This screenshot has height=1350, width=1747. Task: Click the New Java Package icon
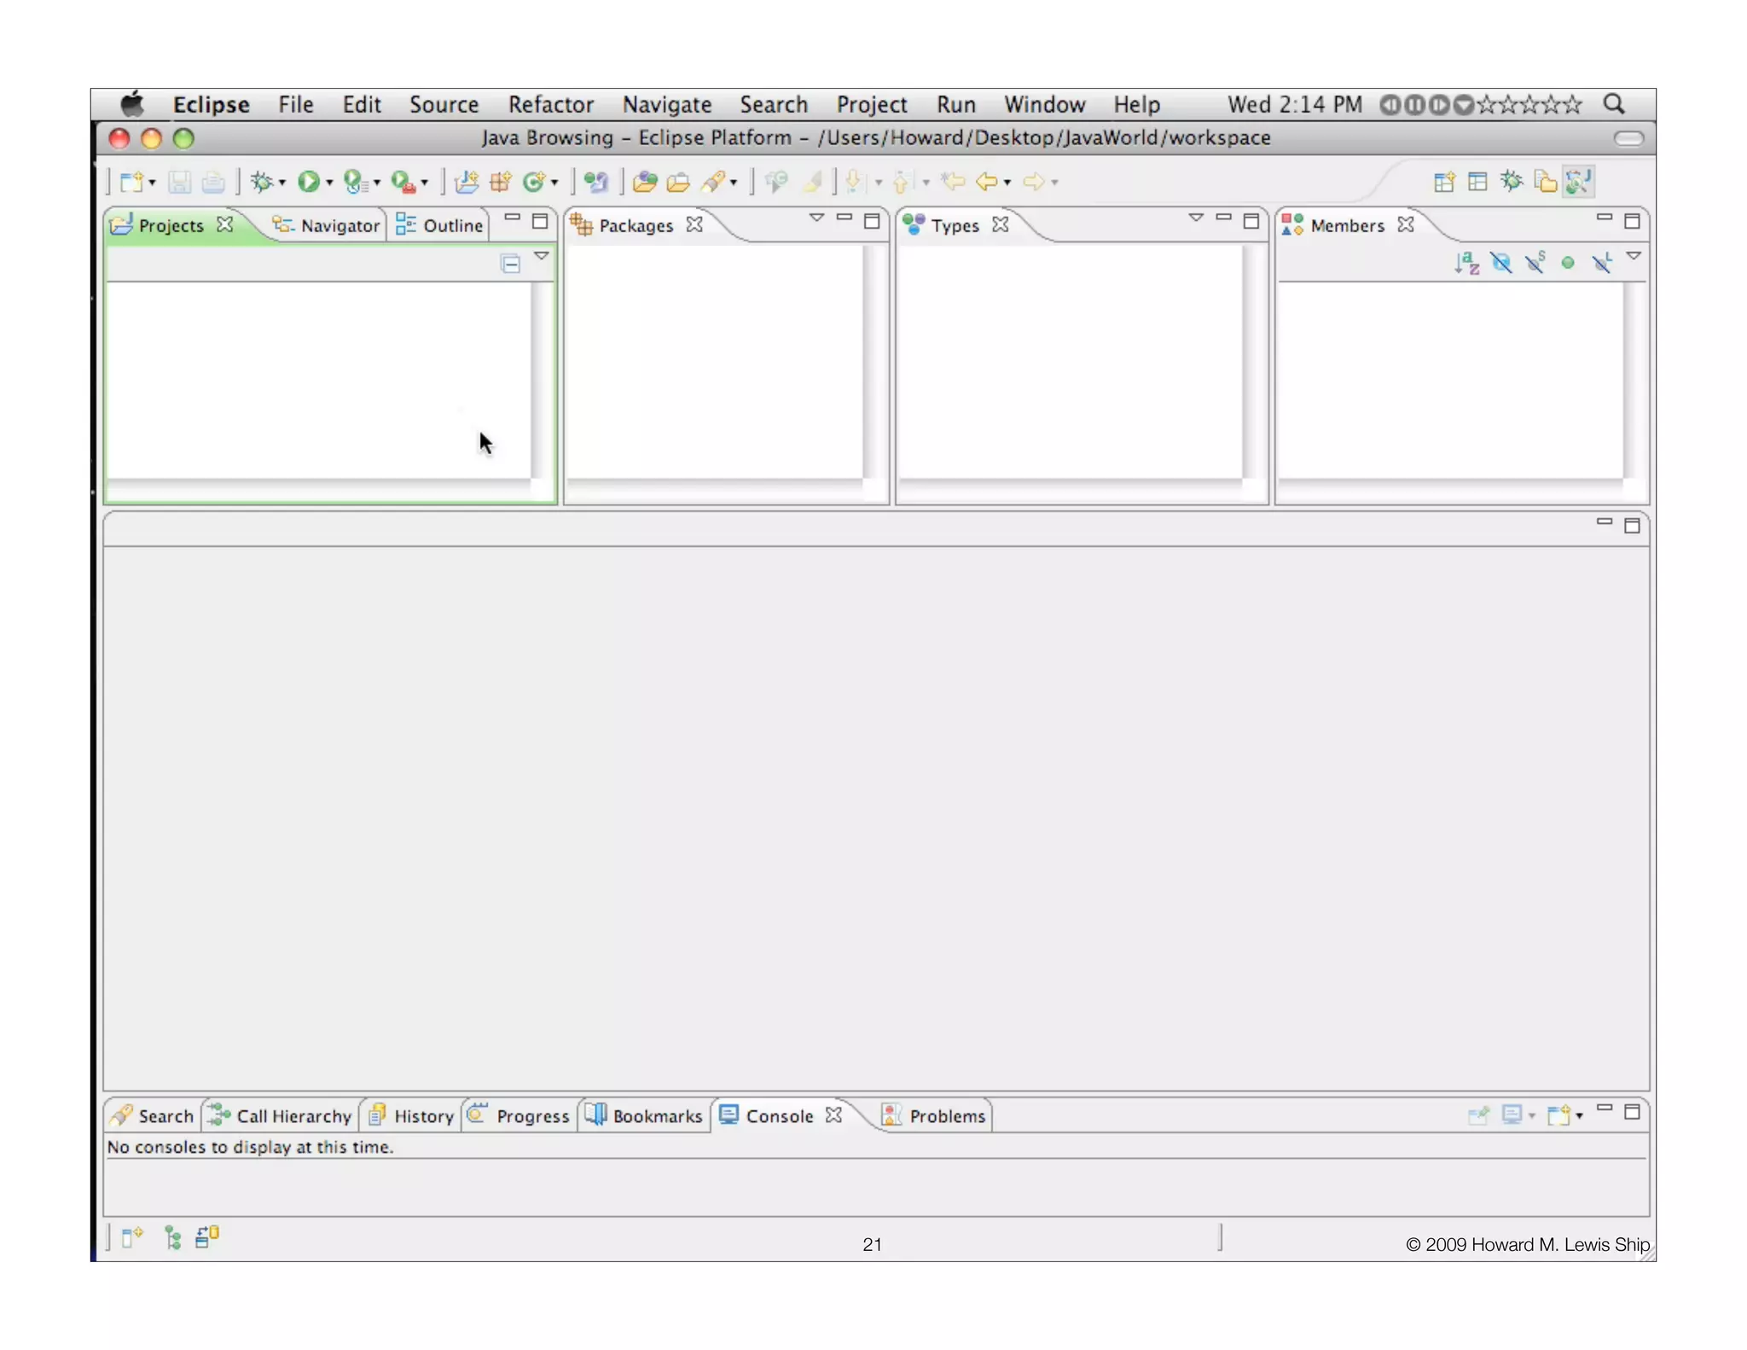tap(501, 182)
